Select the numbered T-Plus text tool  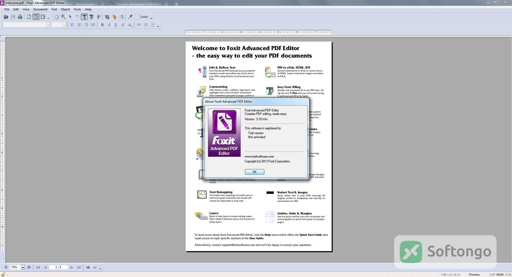98,17
